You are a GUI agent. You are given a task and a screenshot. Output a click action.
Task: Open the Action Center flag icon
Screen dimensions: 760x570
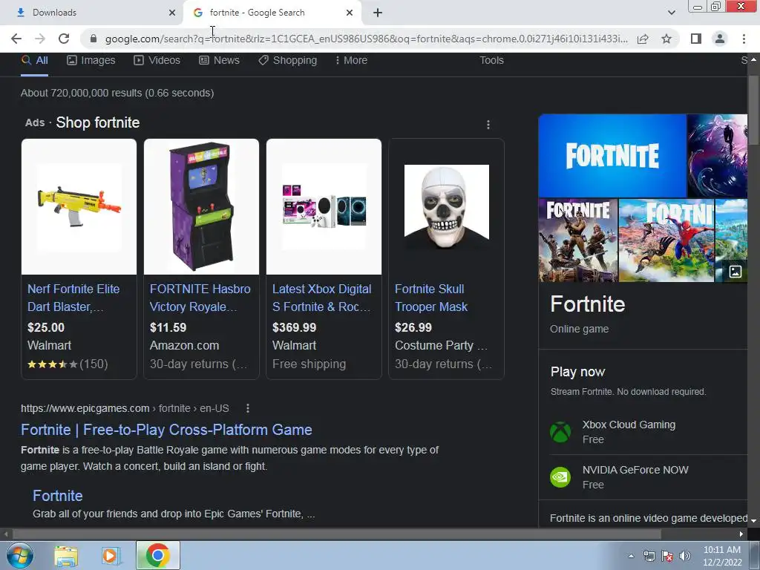tap(667, 556)
